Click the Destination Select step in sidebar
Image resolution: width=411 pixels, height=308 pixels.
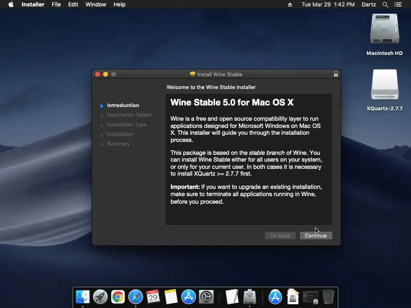point(129,115)
